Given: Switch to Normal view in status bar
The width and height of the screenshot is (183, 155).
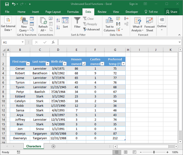Looking at the screenshot, I should click(x=117, y=152).
